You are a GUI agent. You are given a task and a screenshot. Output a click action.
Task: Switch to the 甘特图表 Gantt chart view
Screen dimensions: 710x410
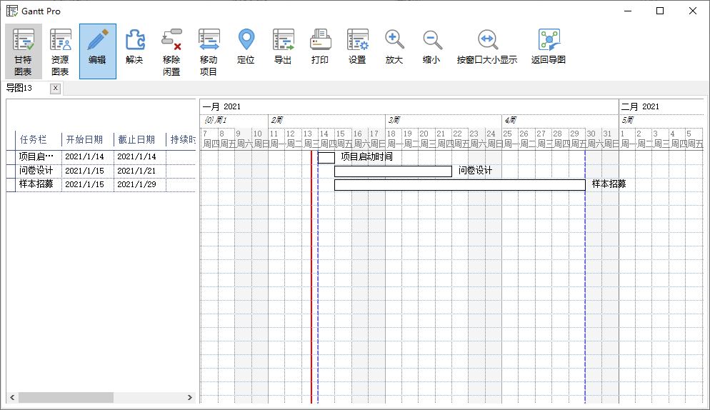tap(24, 51)
